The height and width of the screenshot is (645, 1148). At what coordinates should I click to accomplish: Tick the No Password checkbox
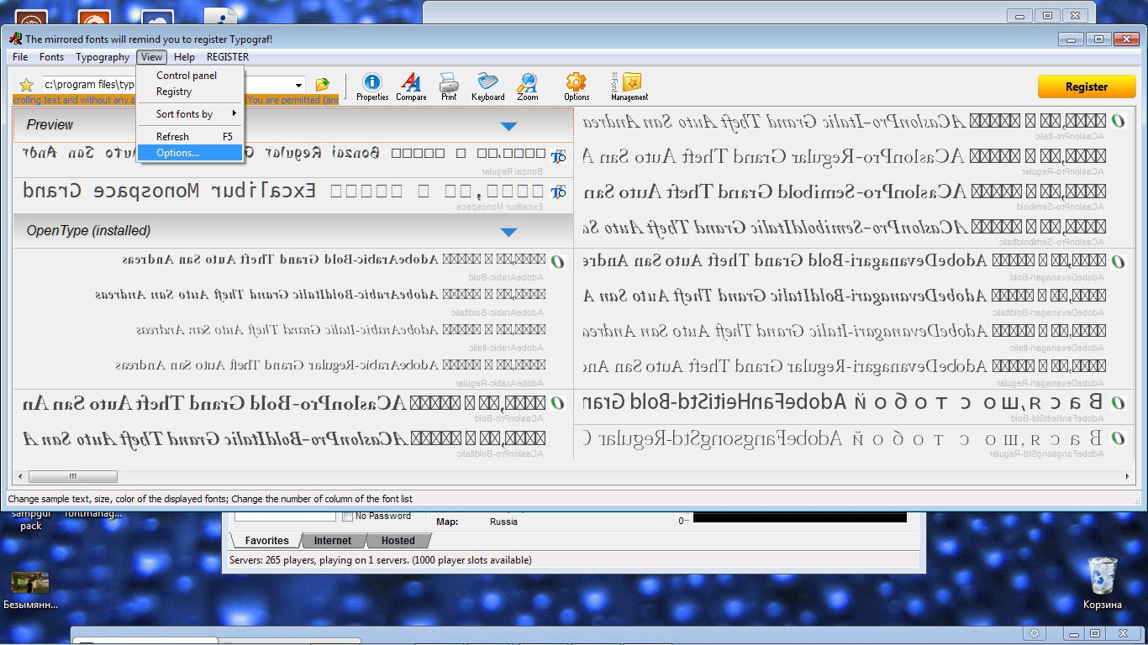coord(347,517)
